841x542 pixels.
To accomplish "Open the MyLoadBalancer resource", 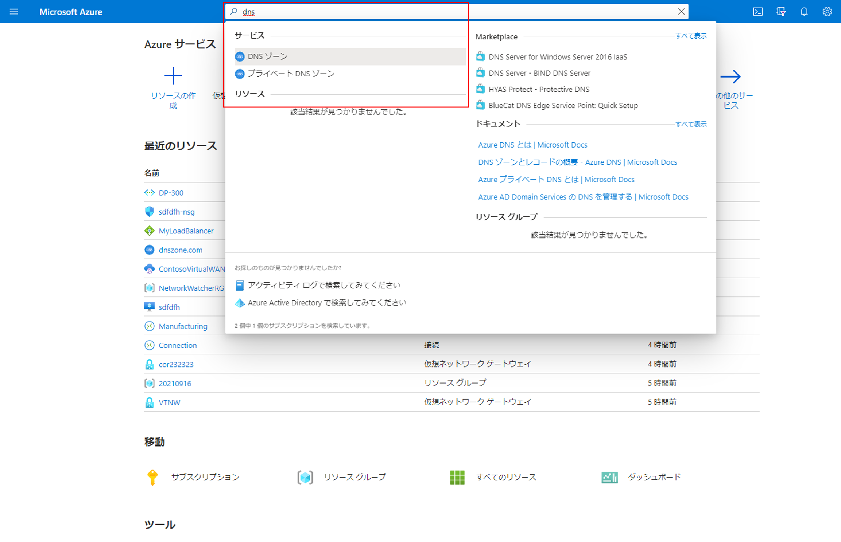I will [186, 231].
